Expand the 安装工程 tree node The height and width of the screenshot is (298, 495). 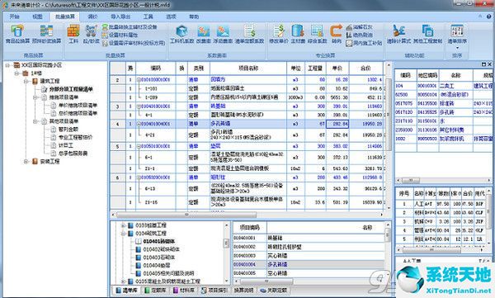coord(26,161)
